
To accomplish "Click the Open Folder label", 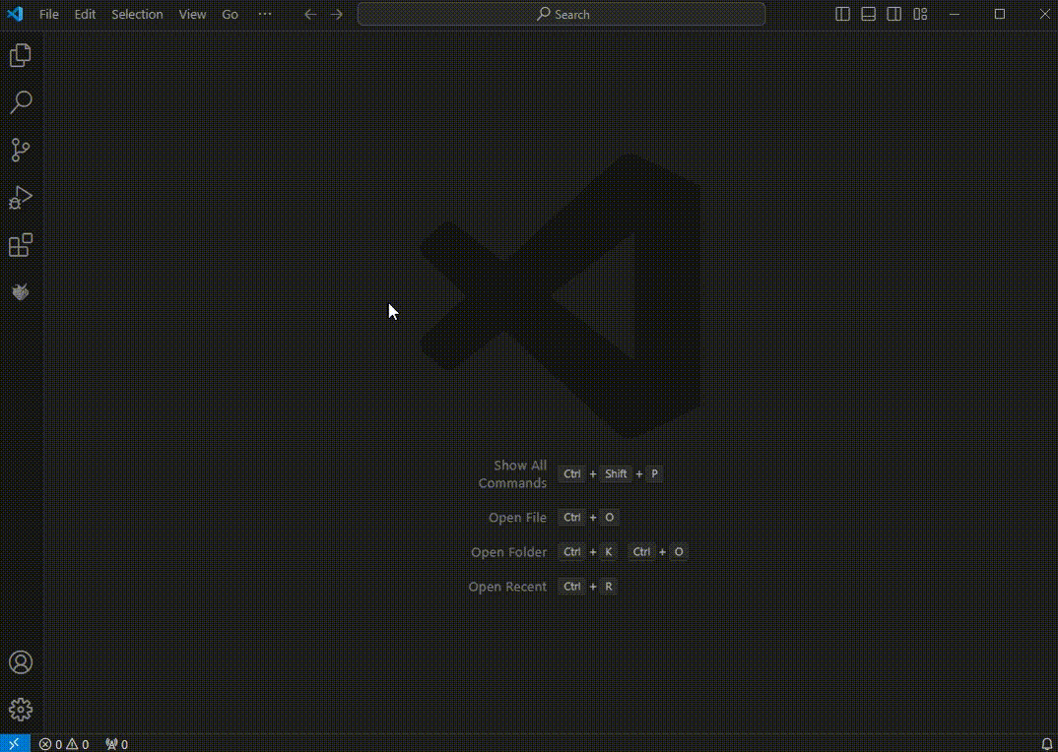I will click(x=508, y=551).
